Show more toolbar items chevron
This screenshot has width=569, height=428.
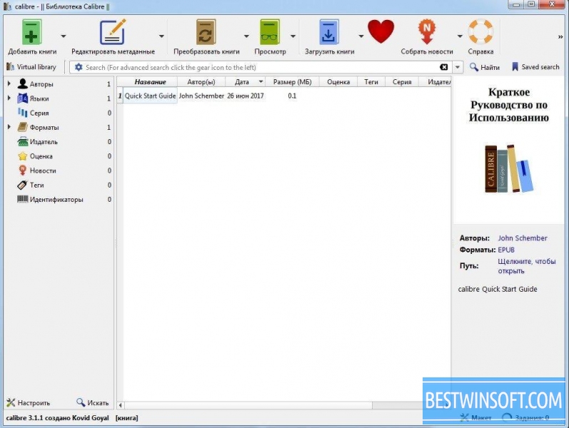point(560,36)
